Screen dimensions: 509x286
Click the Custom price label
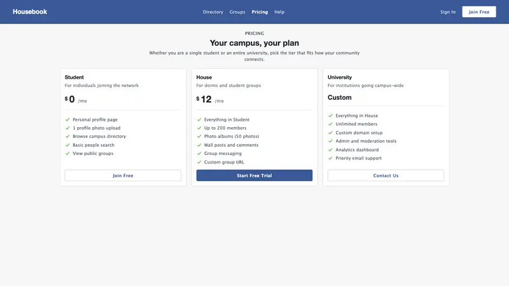coord(339,98)
